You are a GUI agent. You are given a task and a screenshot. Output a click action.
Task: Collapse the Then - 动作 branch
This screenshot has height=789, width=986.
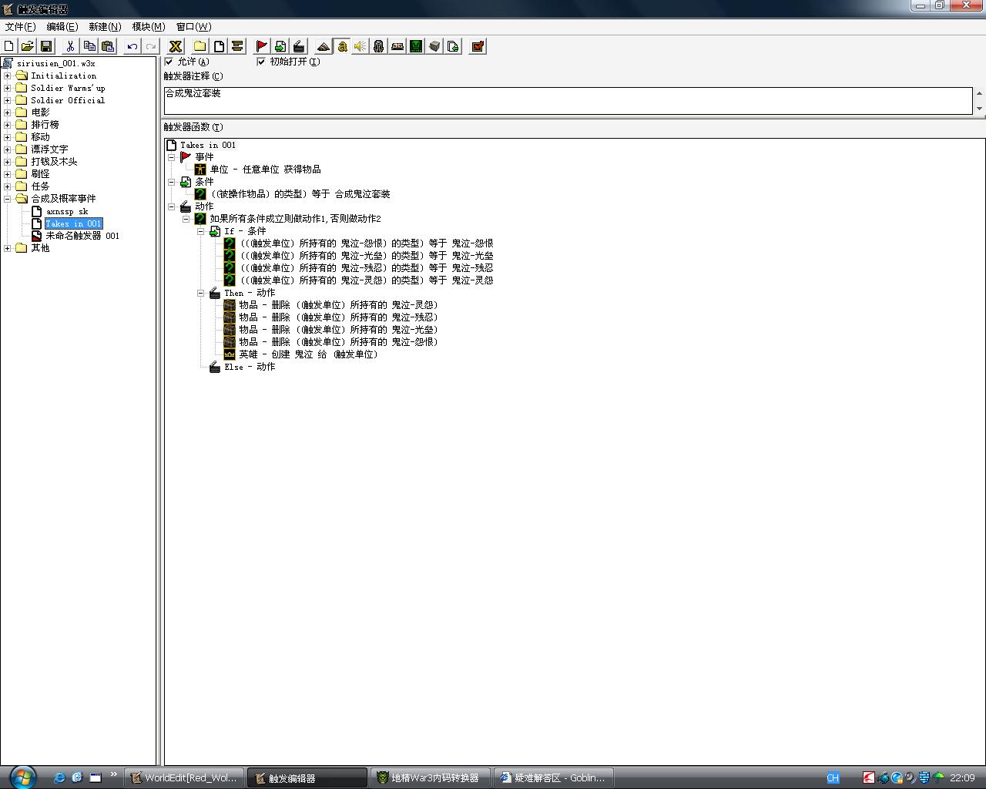tap(201, 293)
